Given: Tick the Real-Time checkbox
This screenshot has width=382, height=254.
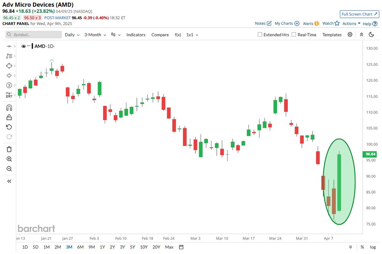Looking at the screenshot, I should tap(294, 35).
